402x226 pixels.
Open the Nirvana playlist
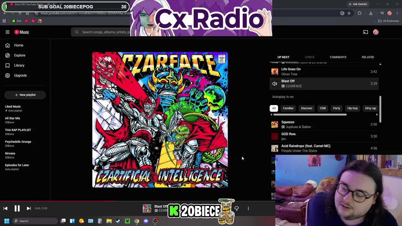[25, 155]
